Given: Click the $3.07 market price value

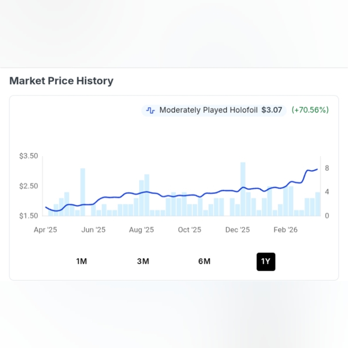Looking at the screenshot, I should tap(272, 110).
